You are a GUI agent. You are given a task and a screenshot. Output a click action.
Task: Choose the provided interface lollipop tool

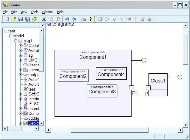pyautogui.click(x=114, y=19)
